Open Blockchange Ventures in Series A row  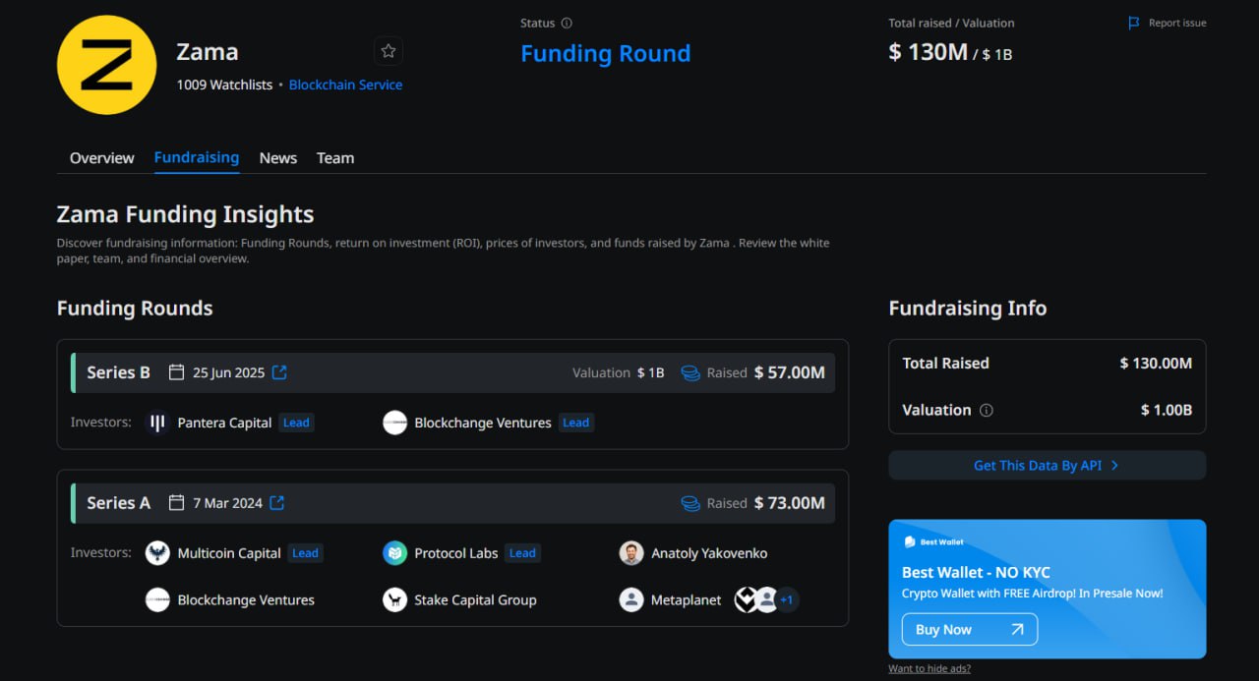(246, 599)
